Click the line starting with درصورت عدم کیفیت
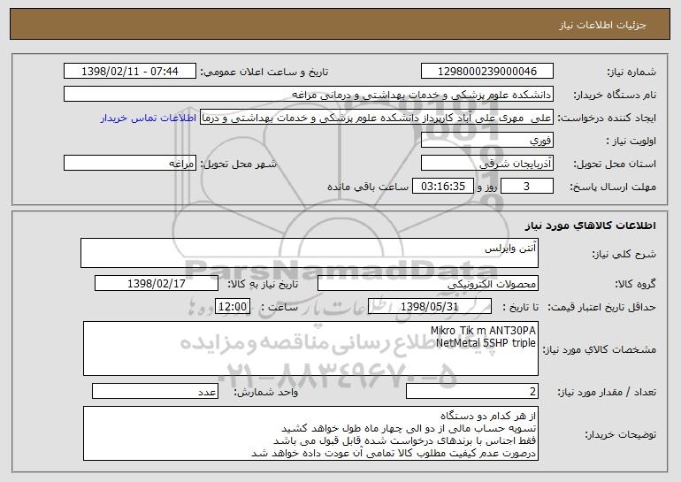This screenshot has width=681, height=482. pos(394,453)
